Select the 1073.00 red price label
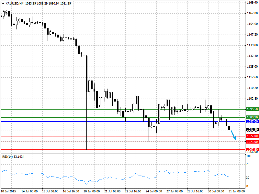 coord(252,142)
